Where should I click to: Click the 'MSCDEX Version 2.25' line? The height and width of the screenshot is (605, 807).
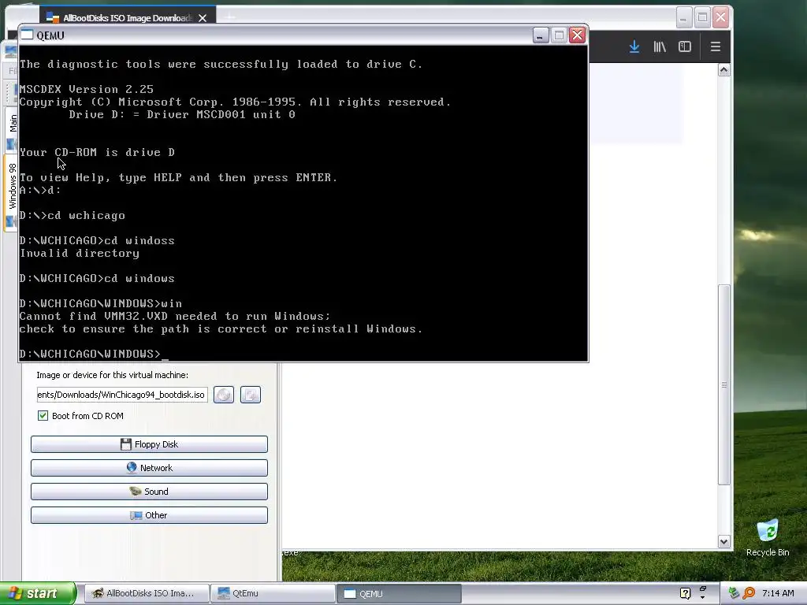pyautogui.click(x=87, y=89)
